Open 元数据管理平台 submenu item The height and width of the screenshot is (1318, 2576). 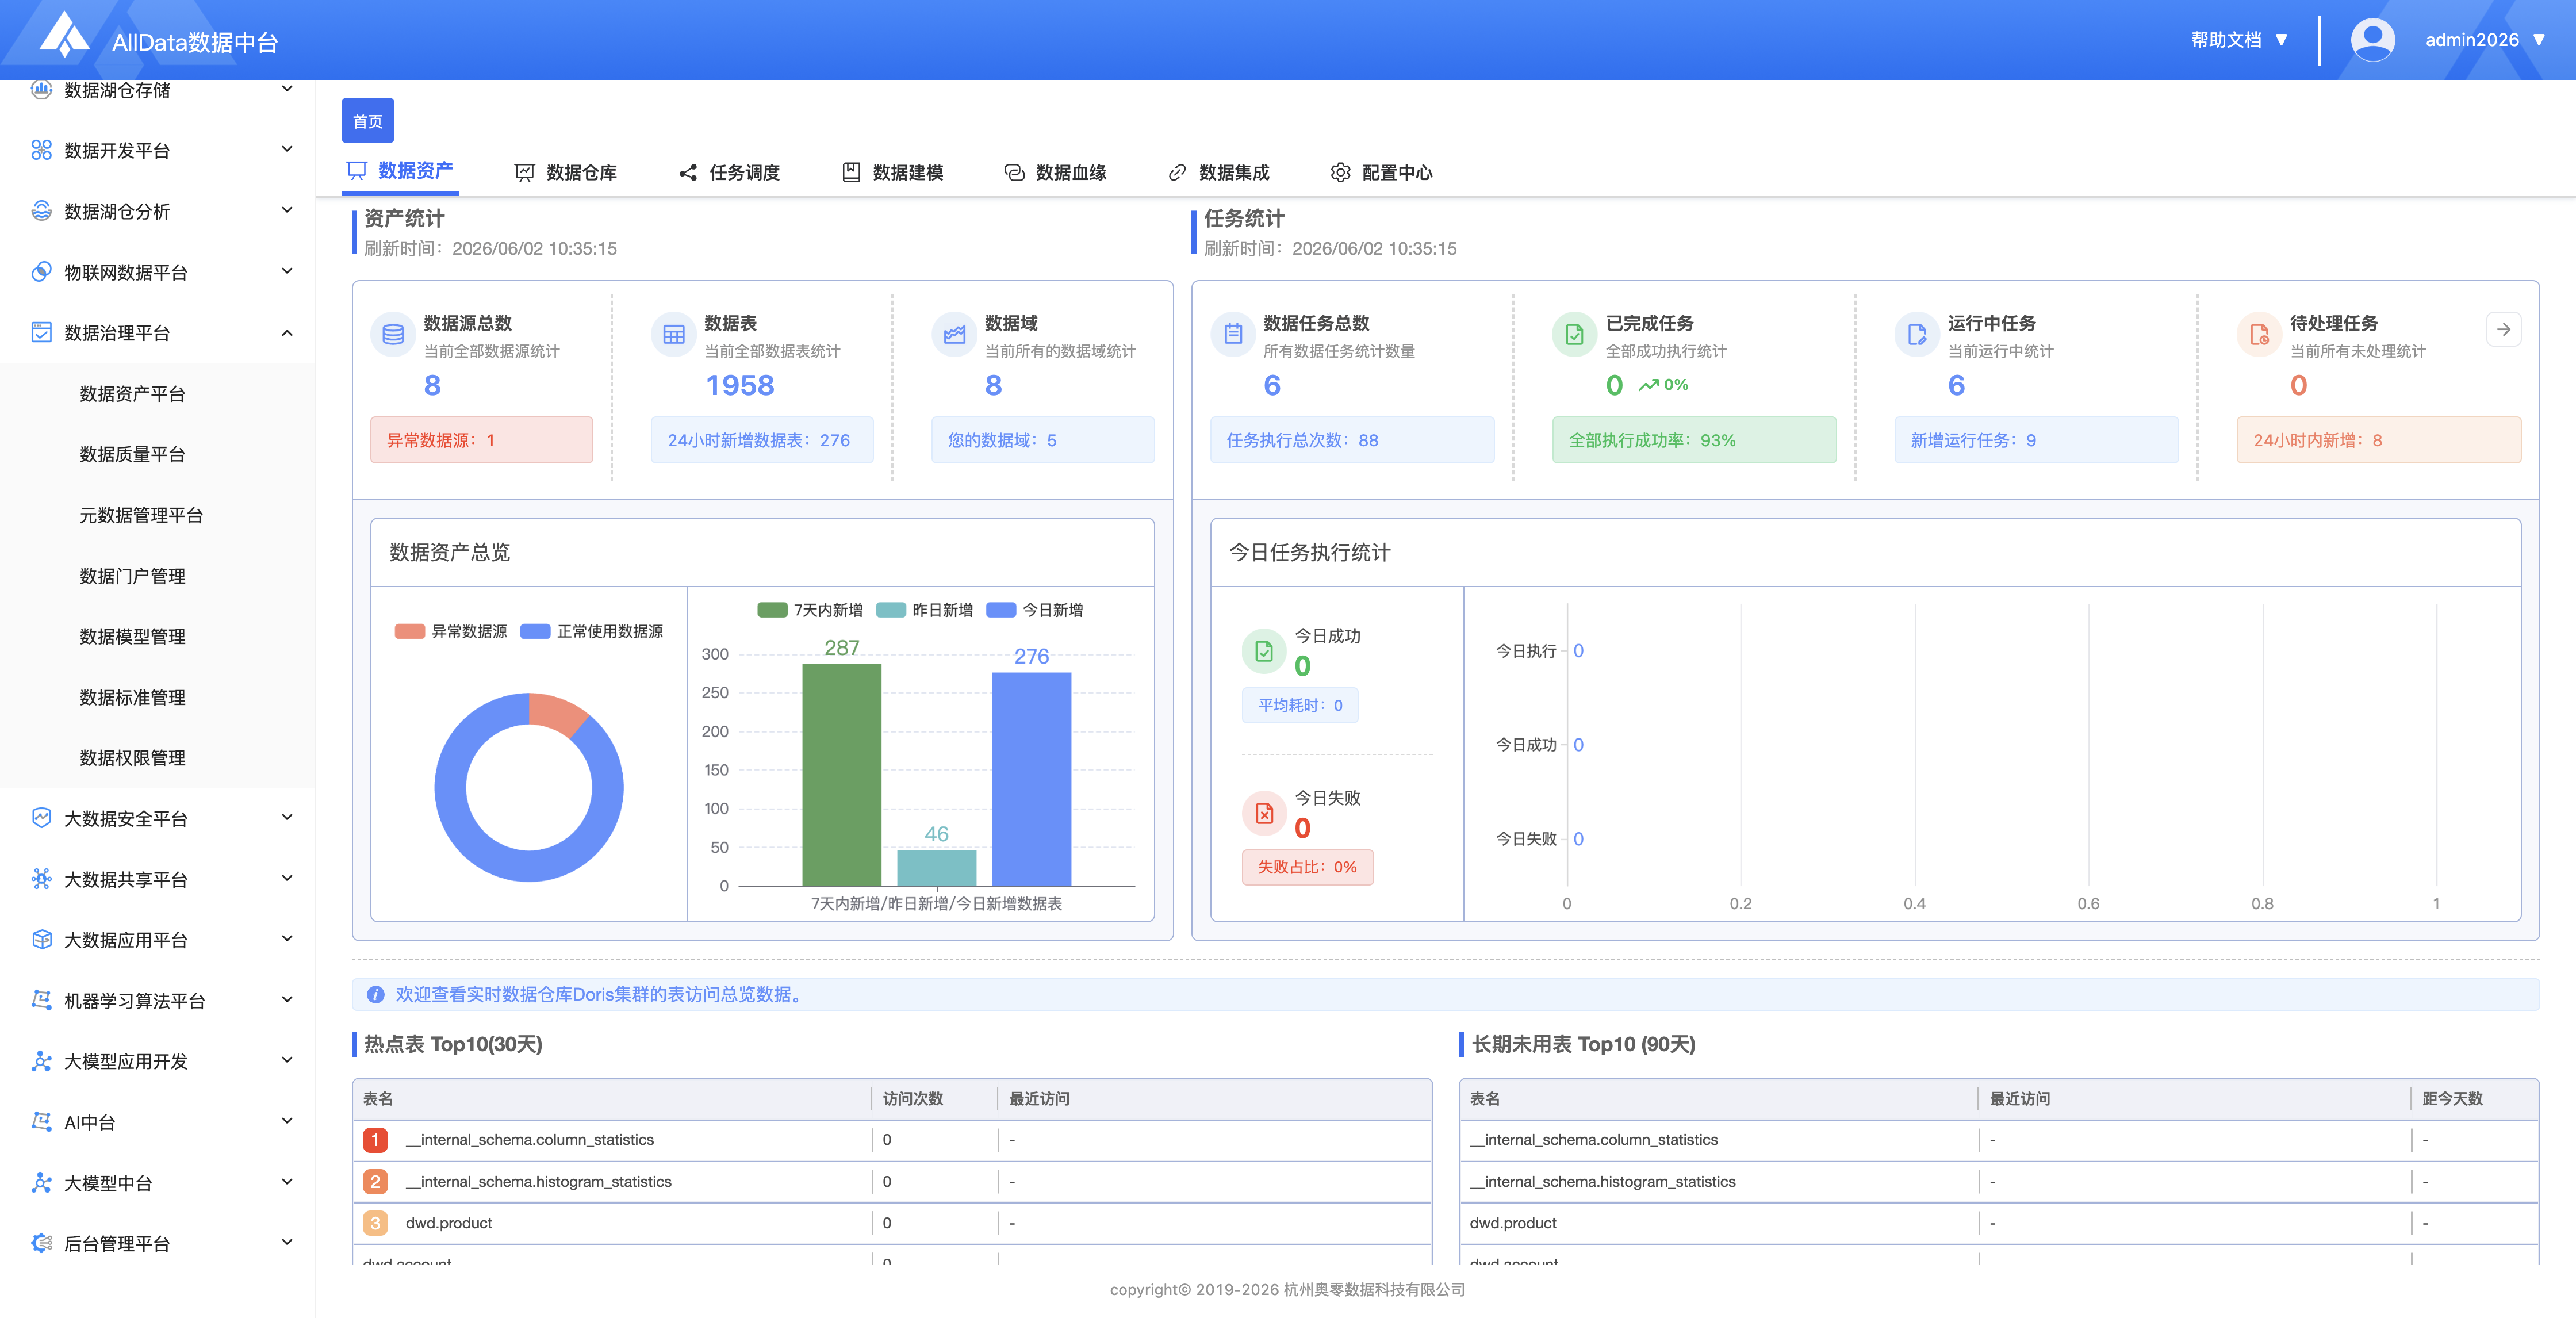click(x=141, y=515)
